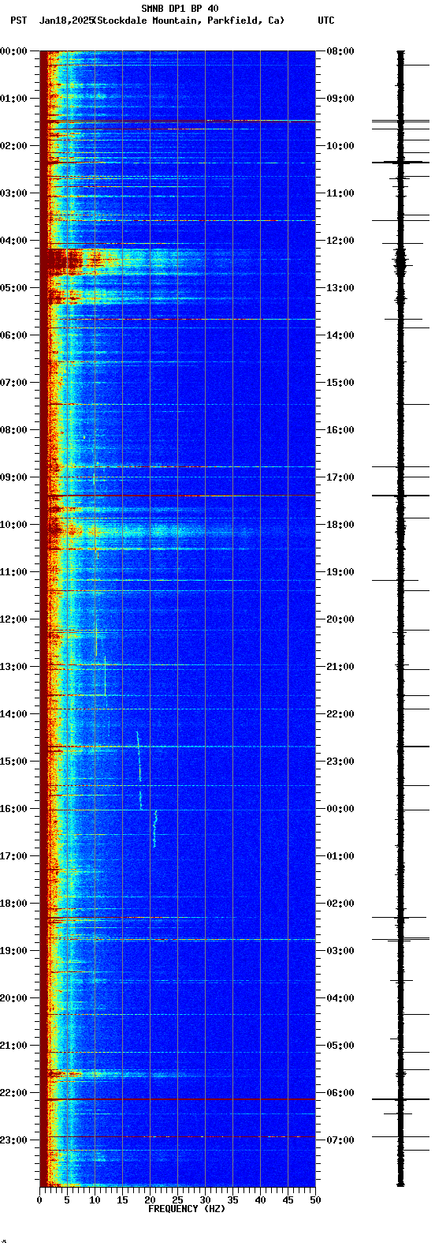435x1250 pixels.
Task: Click the PST time label '10:00'
Action: [13, 525]
